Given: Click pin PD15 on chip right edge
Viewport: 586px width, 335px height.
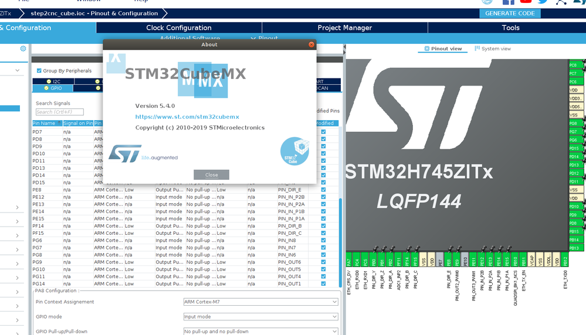Looking at the screenshot, I should [x=576, y=148].
